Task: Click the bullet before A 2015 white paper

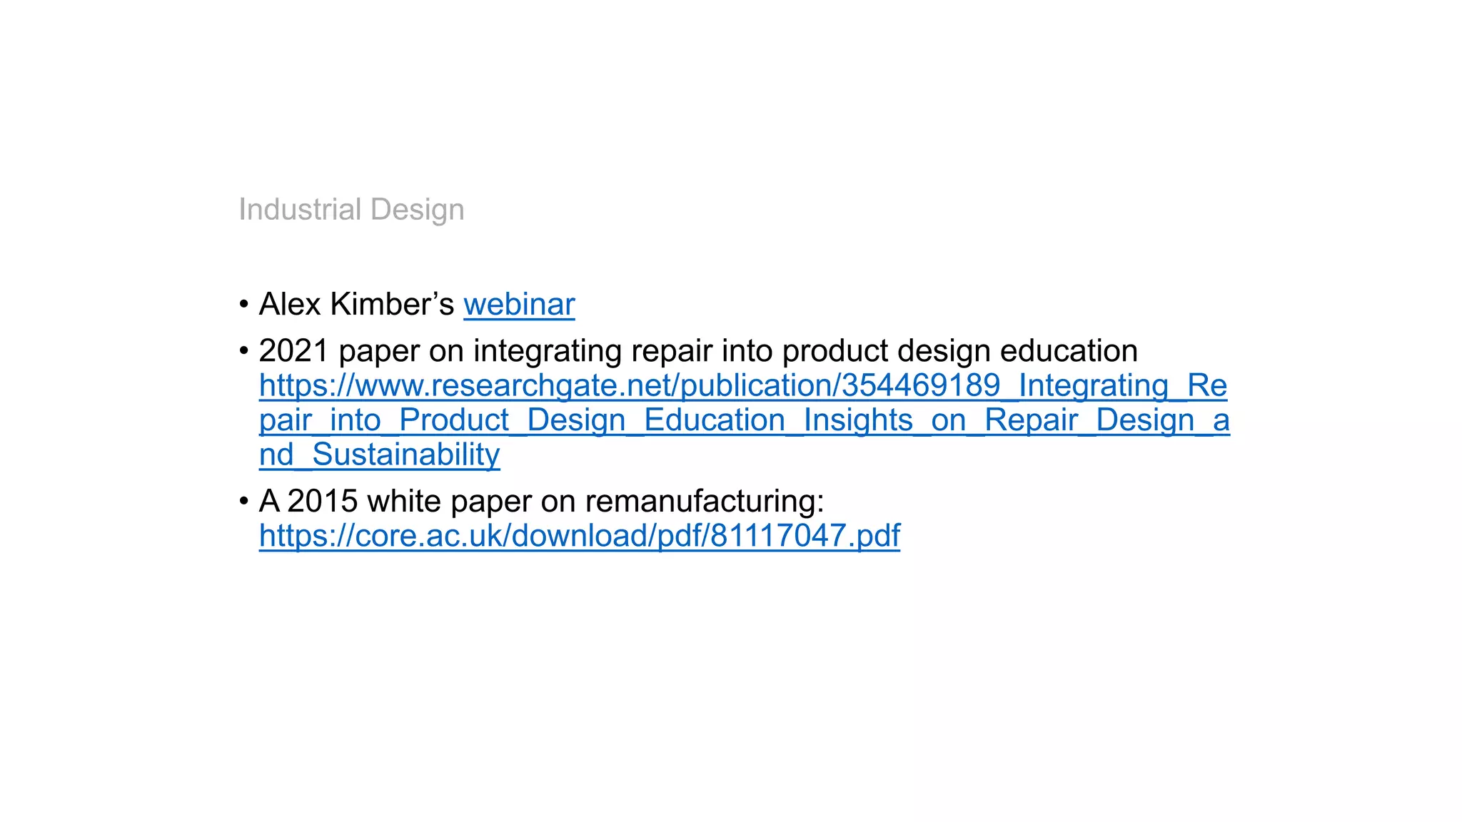Action: coord(244,501)
